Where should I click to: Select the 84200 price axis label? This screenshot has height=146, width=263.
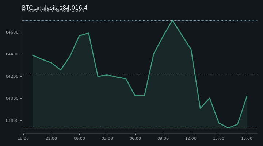click(12, 76)
